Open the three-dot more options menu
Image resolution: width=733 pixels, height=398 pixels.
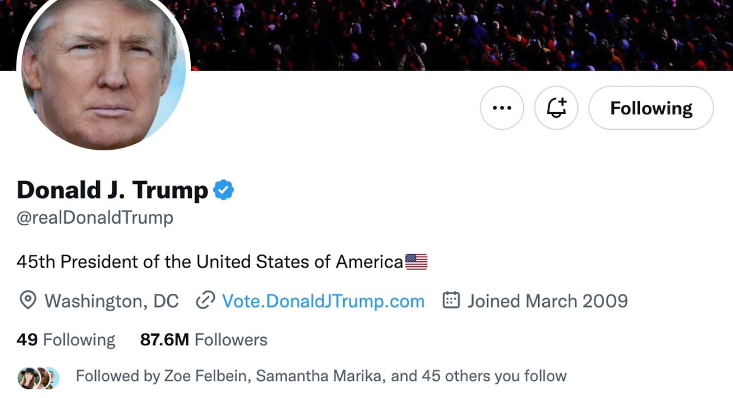pos(502,108)
